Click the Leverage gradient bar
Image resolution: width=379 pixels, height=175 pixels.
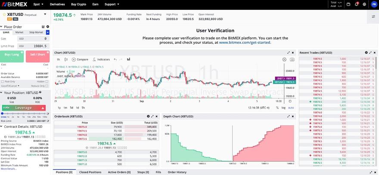(x=24, y=108)
